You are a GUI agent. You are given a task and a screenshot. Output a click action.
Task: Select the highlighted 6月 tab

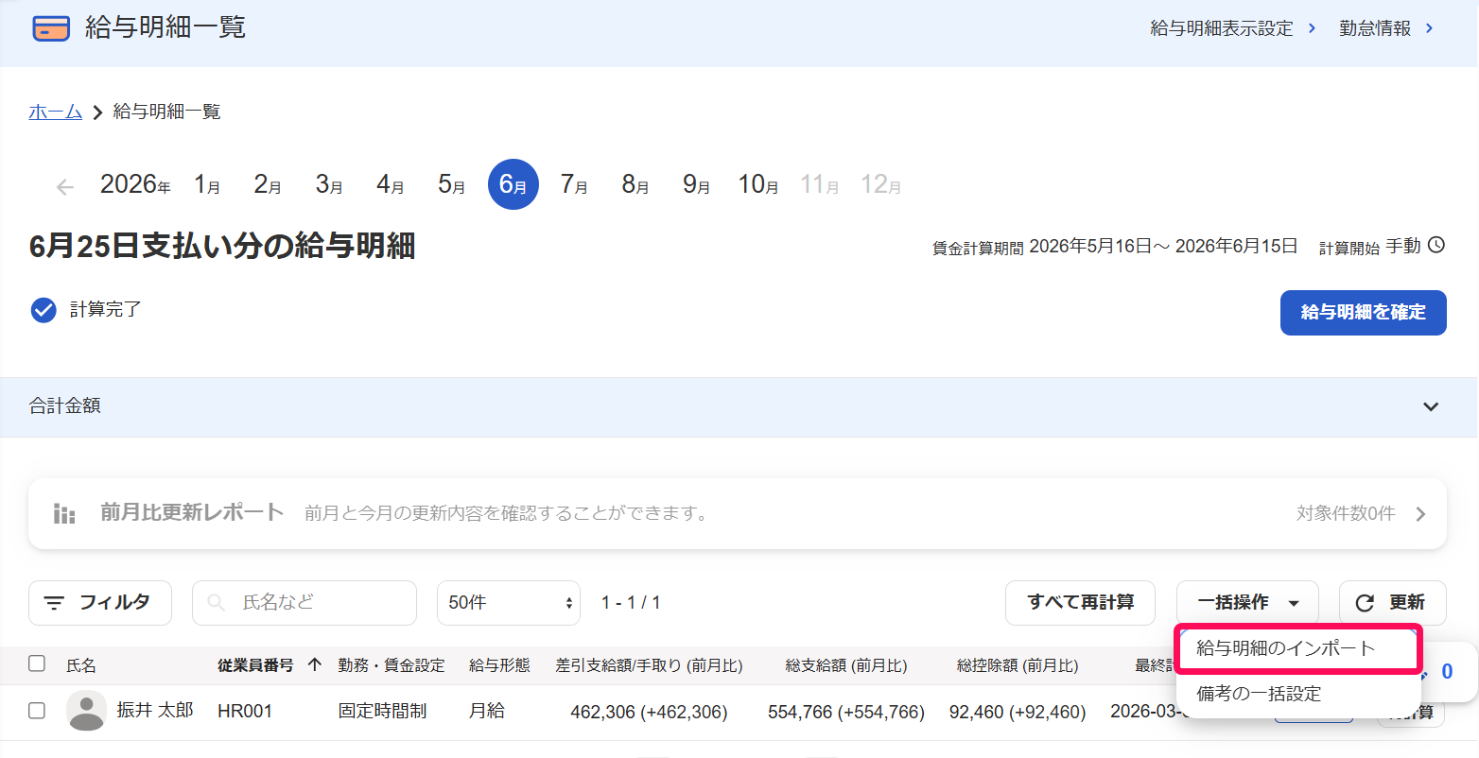513,184
